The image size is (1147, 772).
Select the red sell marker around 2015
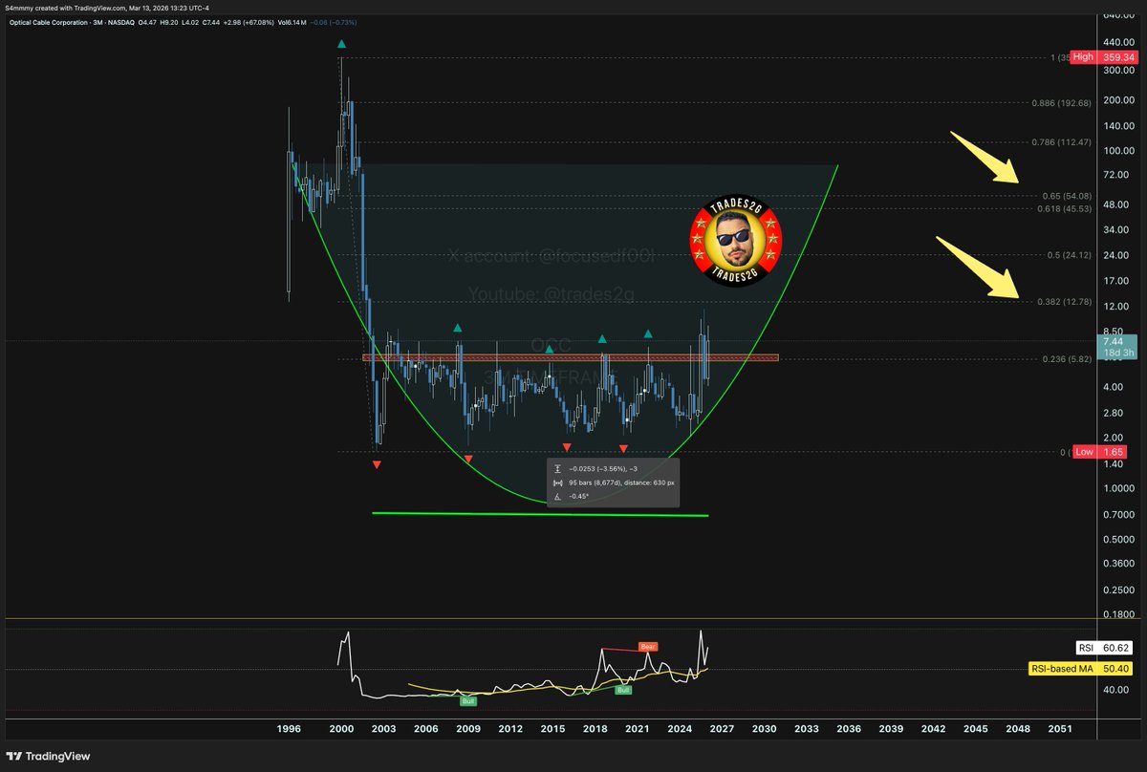point(567,446)
